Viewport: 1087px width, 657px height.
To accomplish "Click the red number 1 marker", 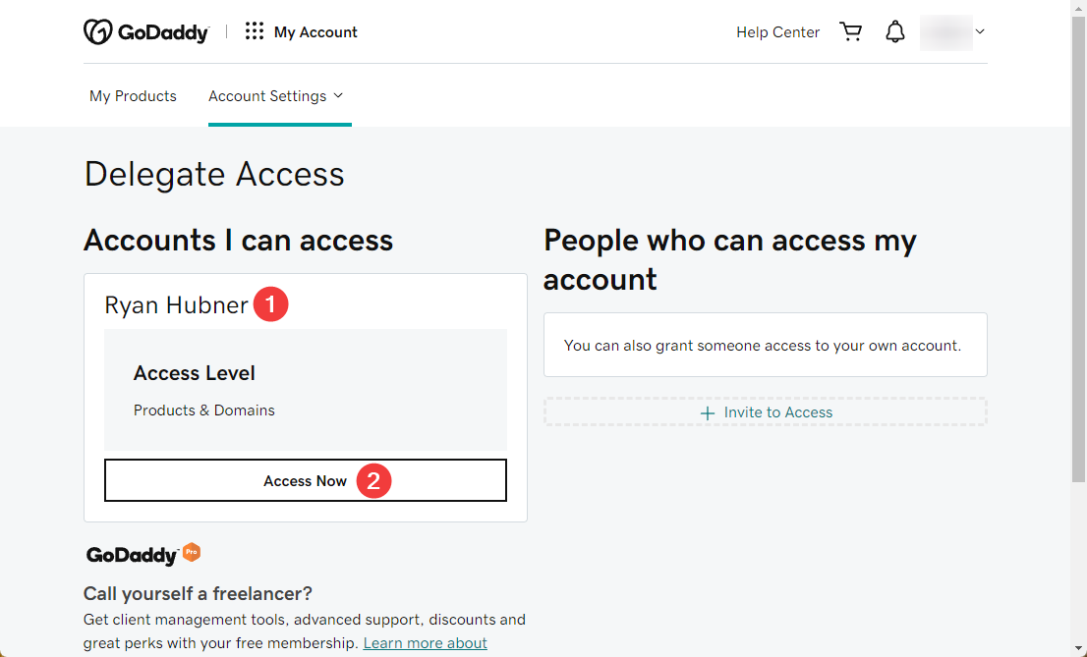I will [270, 304].
